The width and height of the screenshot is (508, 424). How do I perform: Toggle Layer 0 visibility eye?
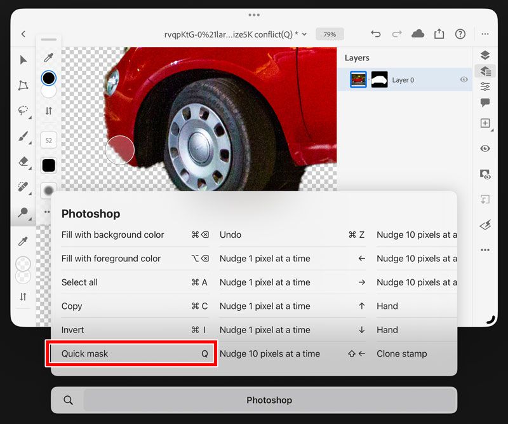[x=464, y=79]
